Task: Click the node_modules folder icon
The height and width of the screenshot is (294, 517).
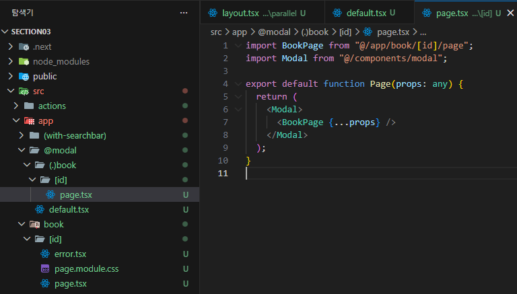Action: click(24, 61)
